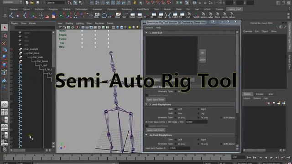
Task: Select b_root joint in outliner
Action: (44, 65)
